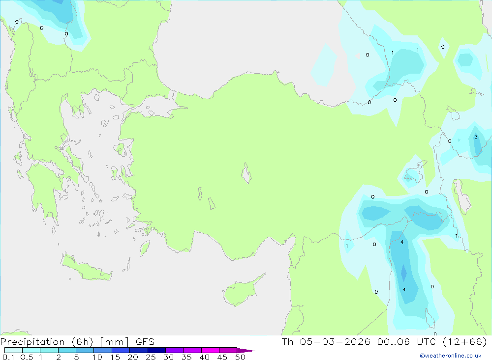
Task: Click the '20' legend scale label
Action: (x=133, y=357)
